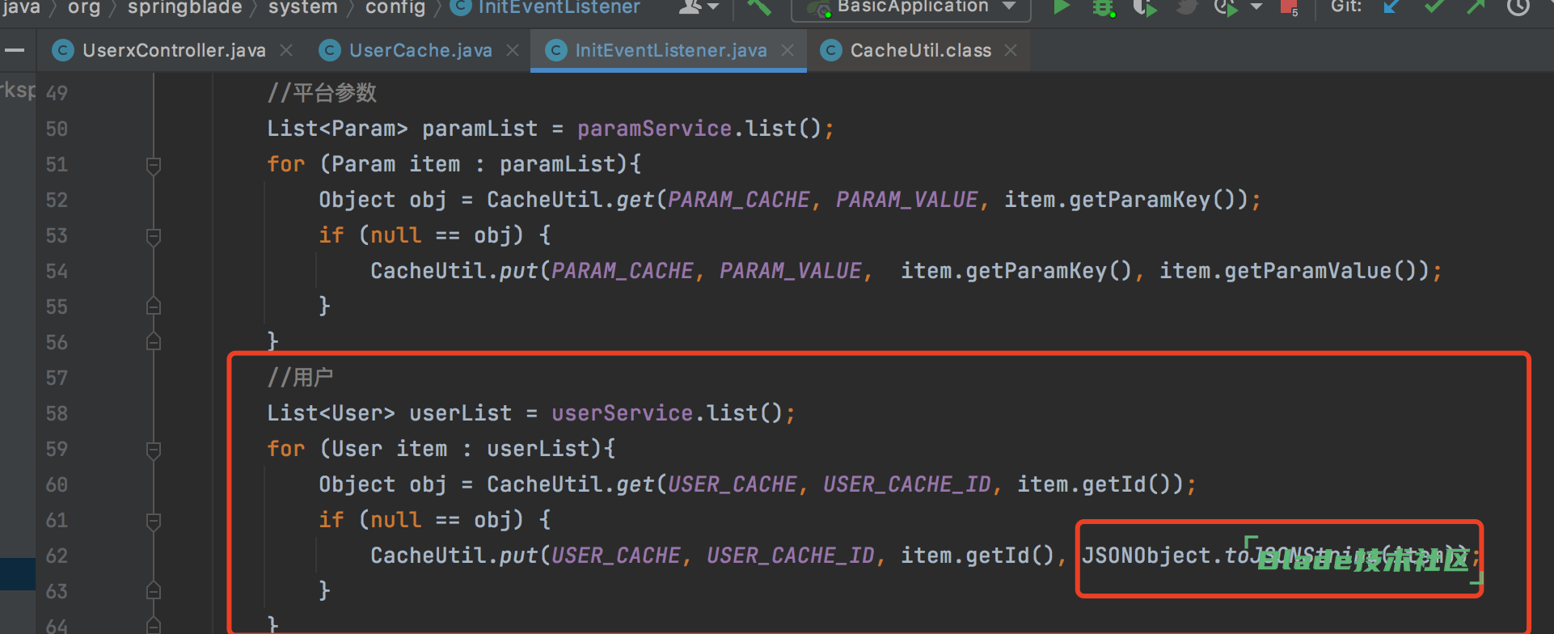Collapse the if block at line 61

tap(154, 521)
